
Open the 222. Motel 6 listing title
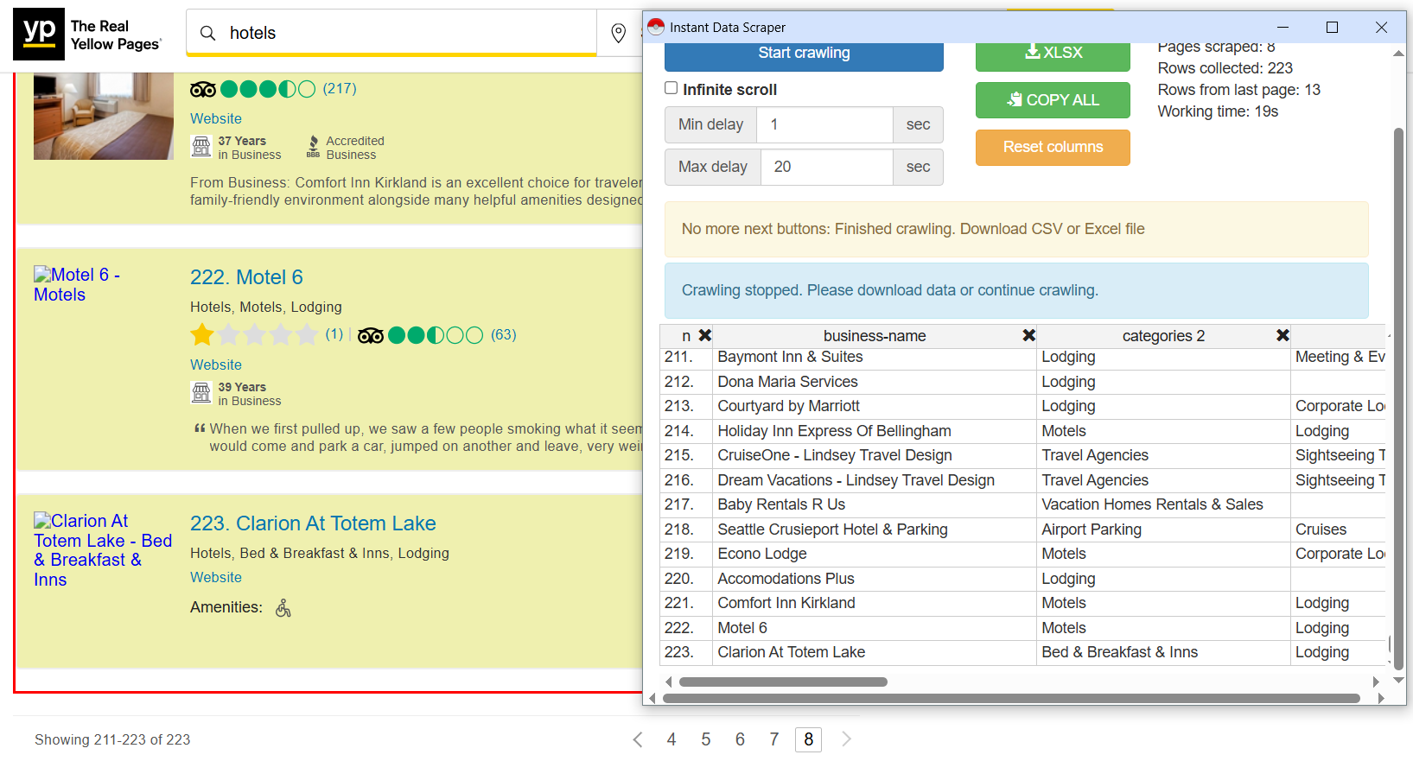point(246,277)
